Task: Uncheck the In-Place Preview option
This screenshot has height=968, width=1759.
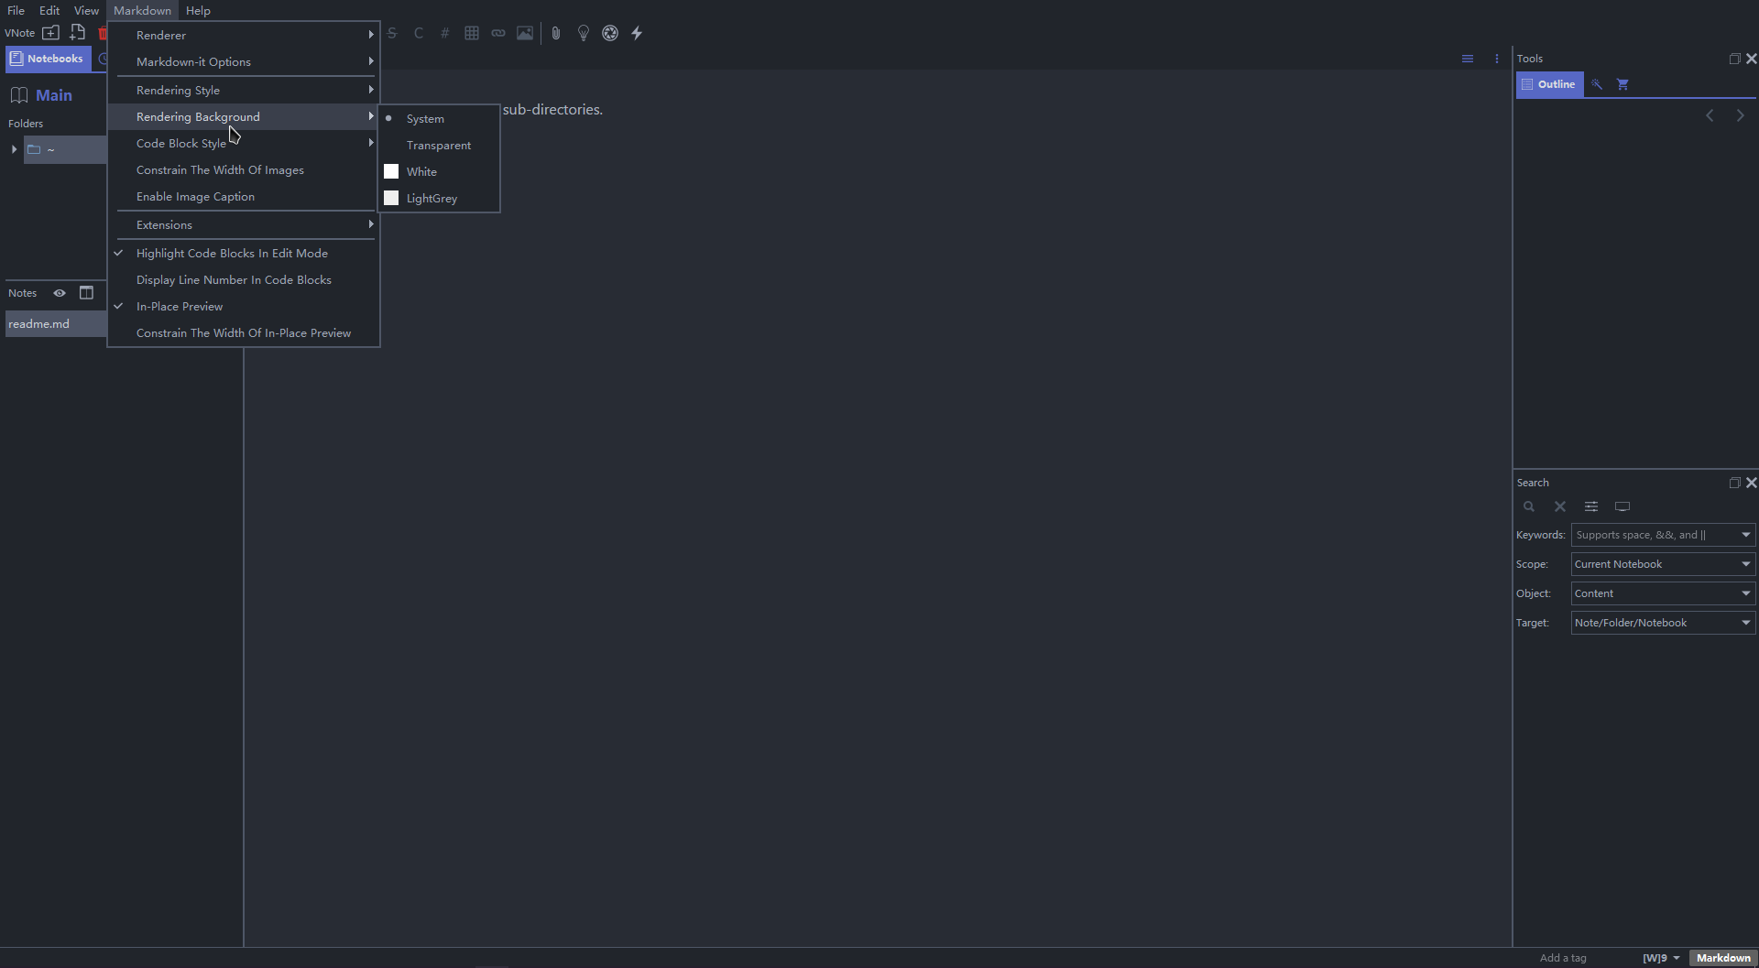Action: pos(180,306)
